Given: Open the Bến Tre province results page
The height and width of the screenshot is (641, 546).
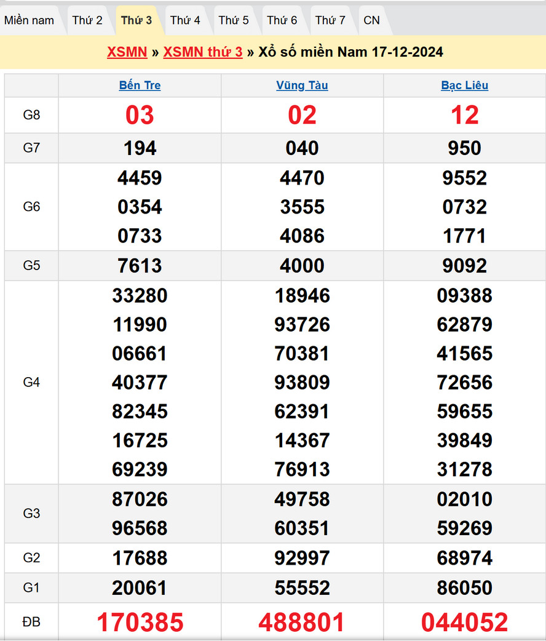Looking at the screenshot, I should [140, 86].
